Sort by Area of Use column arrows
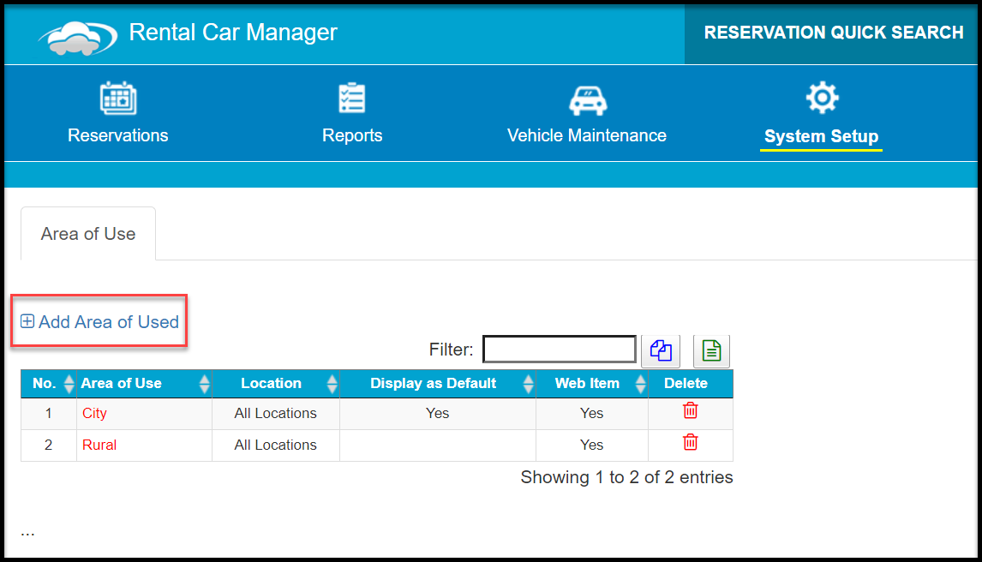The image size is (982, 562). (204, 384)
